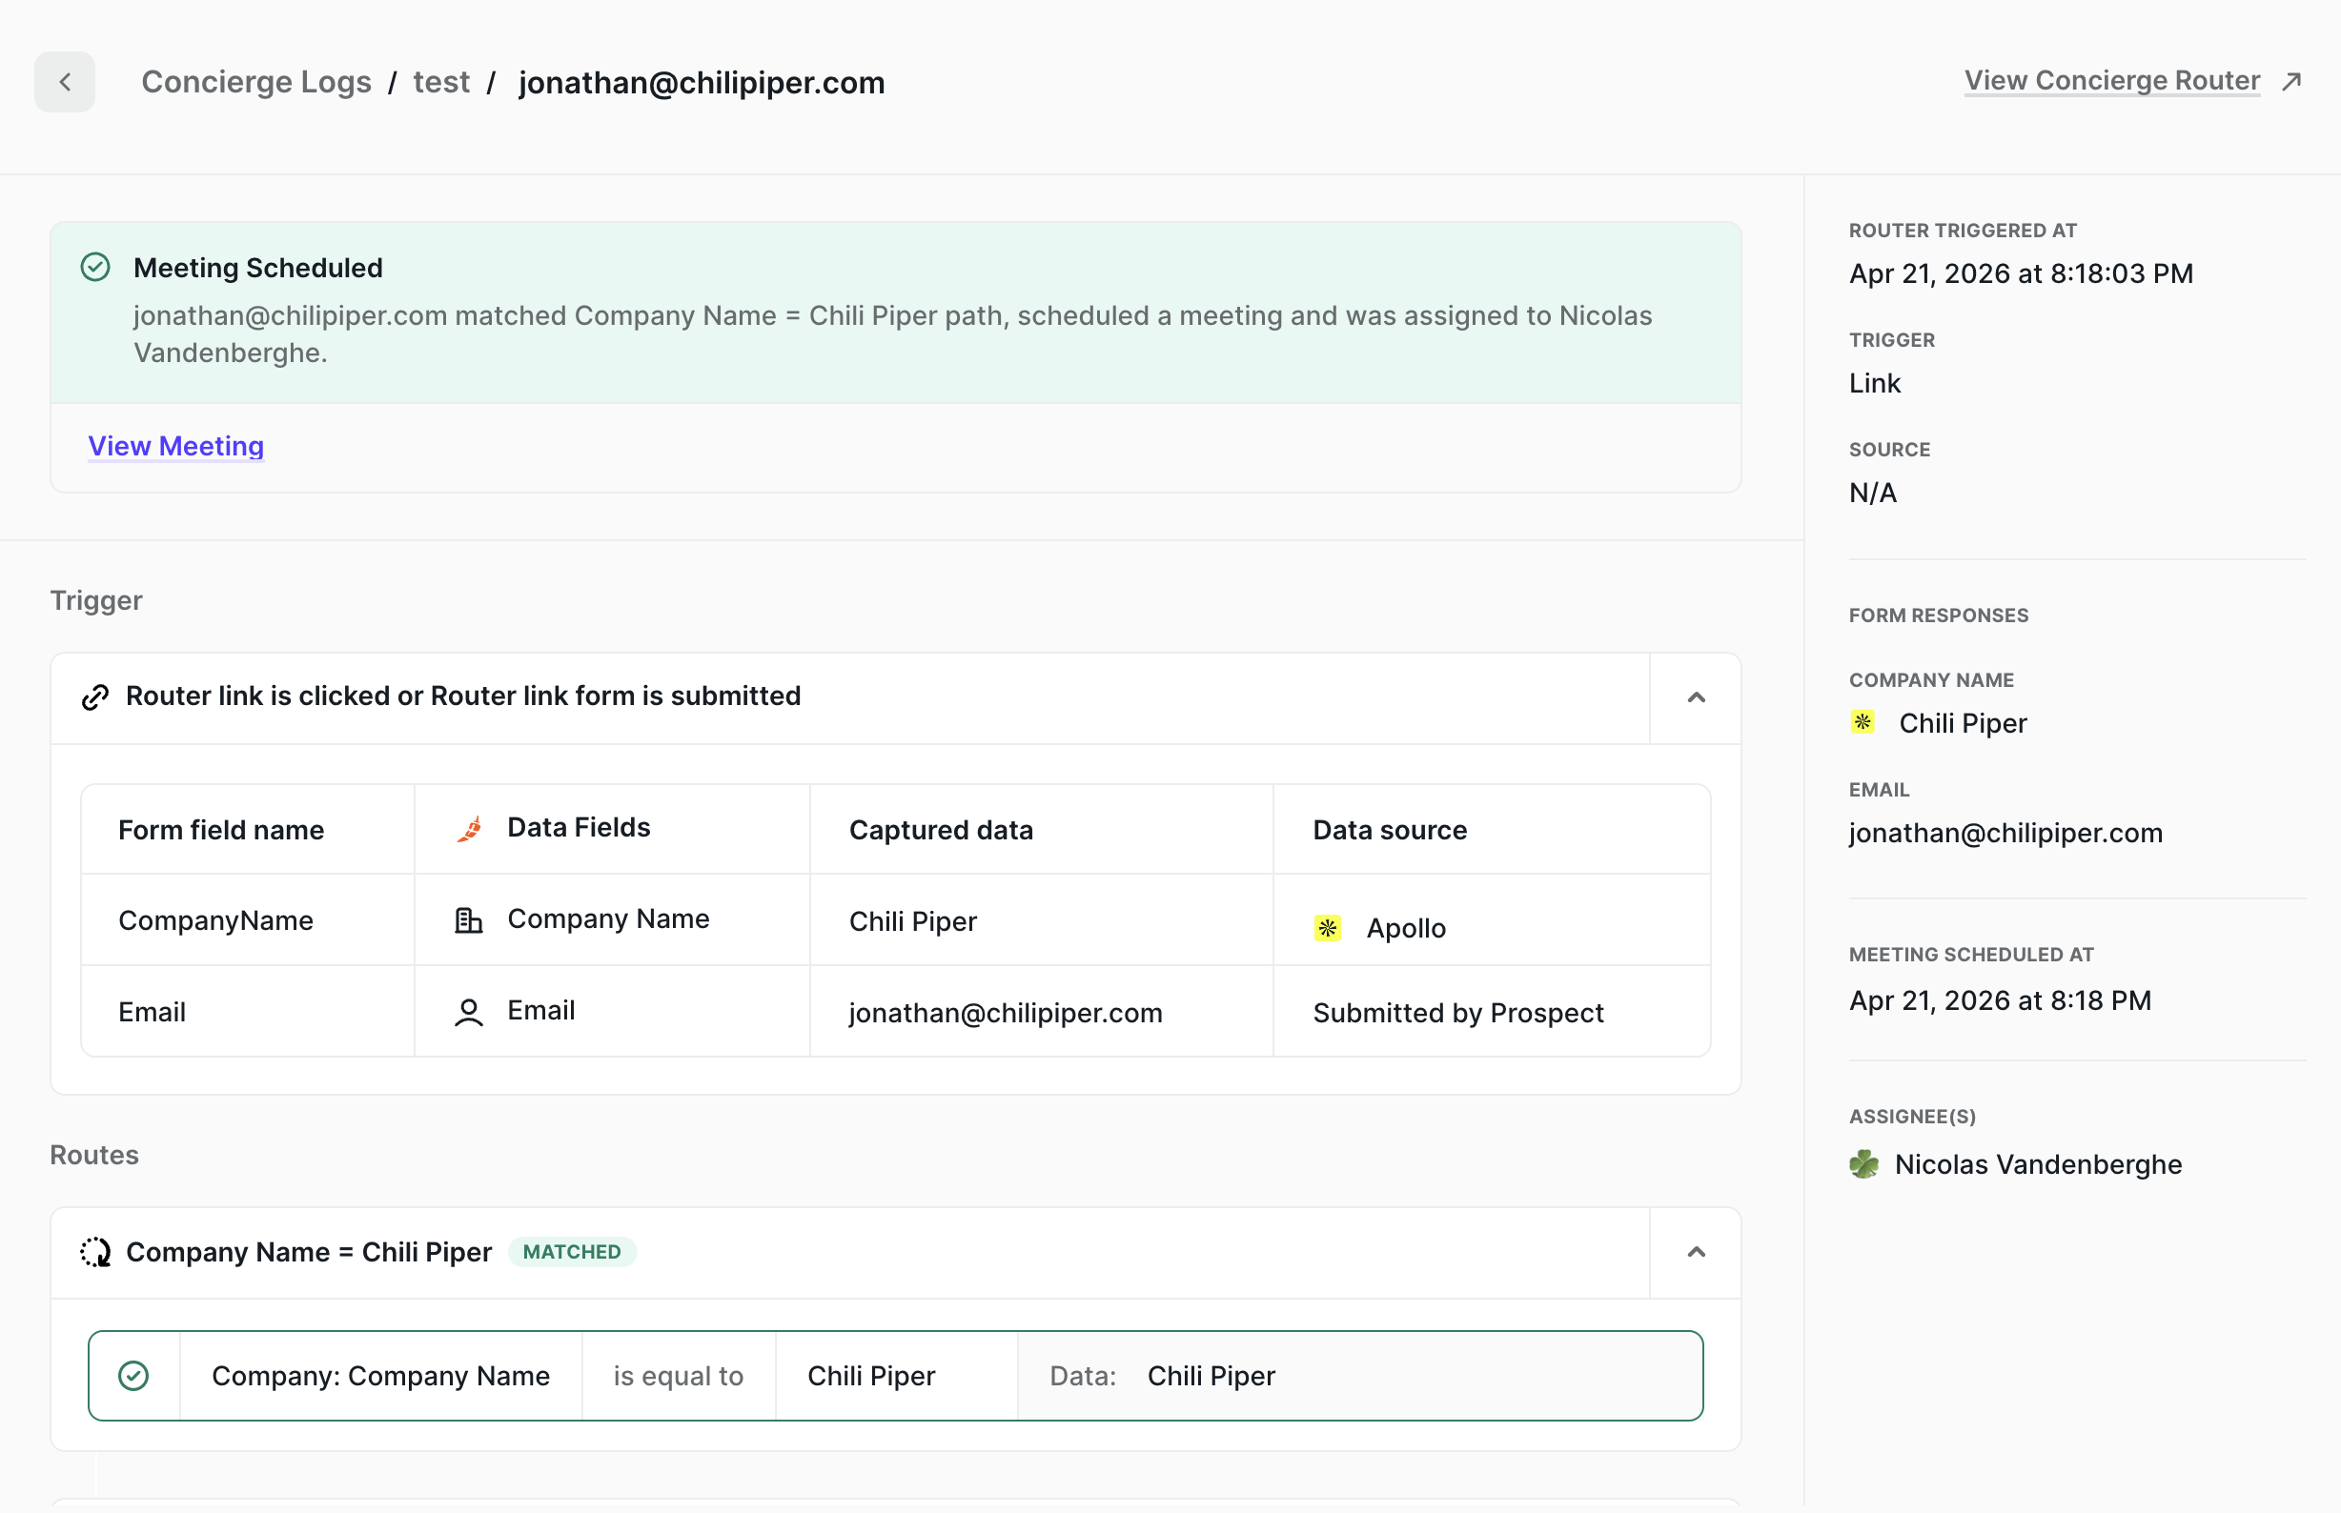Collapse the Company Name route card
Screen dimensions: 2341x1513
tap(1696, 1252)
